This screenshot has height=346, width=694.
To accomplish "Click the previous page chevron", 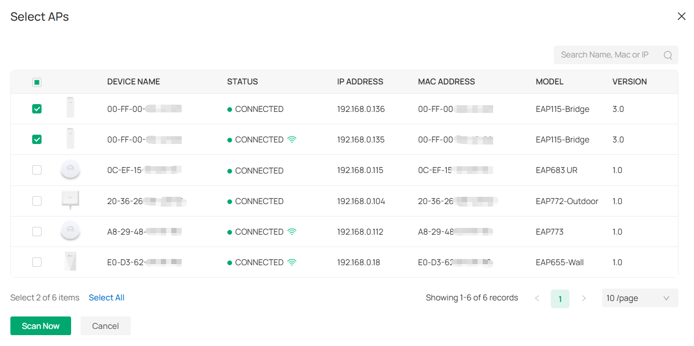I will point(537,298).
